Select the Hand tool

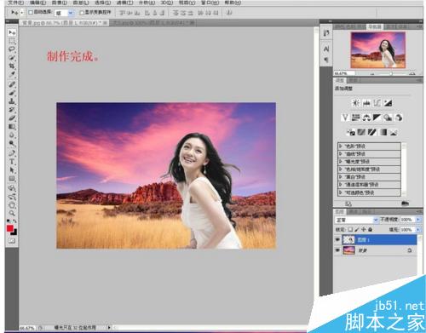pyautogui.click(x=12, y=205)
